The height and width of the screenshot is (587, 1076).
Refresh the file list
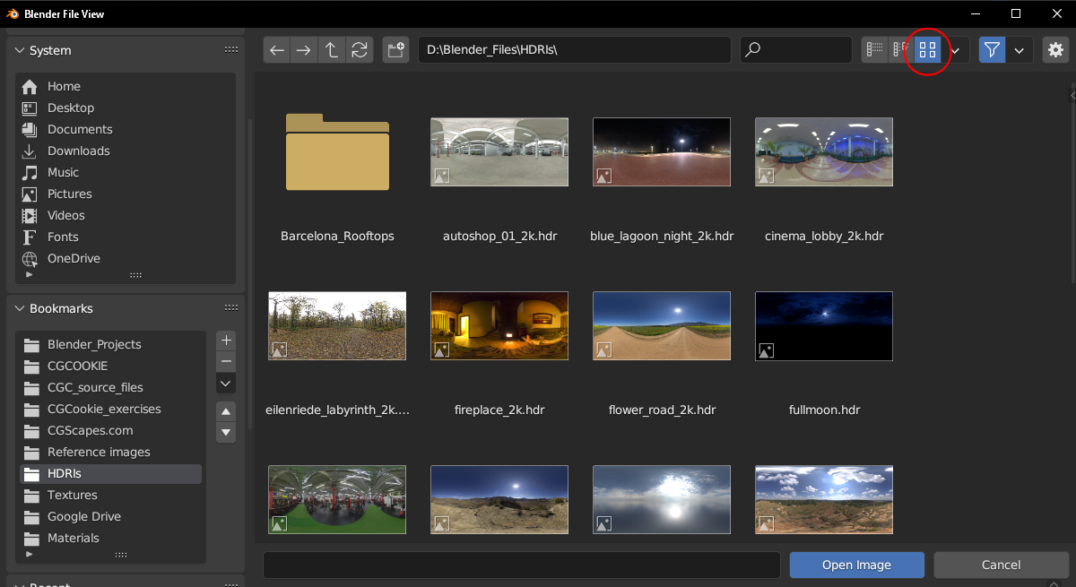point(360,50)
